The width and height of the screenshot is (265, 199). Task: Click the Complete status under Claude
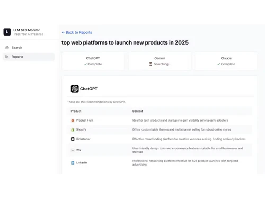coord(228,64)
